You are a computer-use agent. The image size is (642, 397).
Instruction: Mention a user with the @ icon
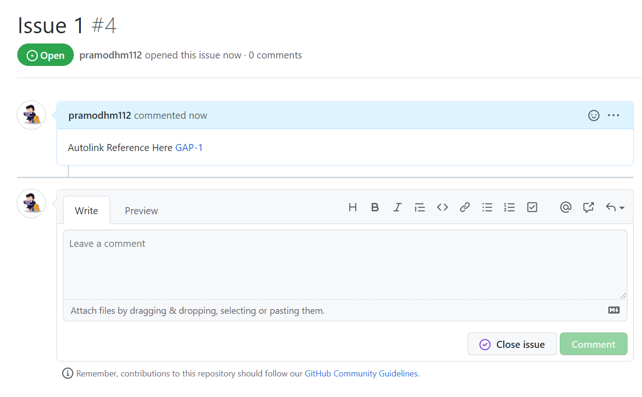coord(566,207)
